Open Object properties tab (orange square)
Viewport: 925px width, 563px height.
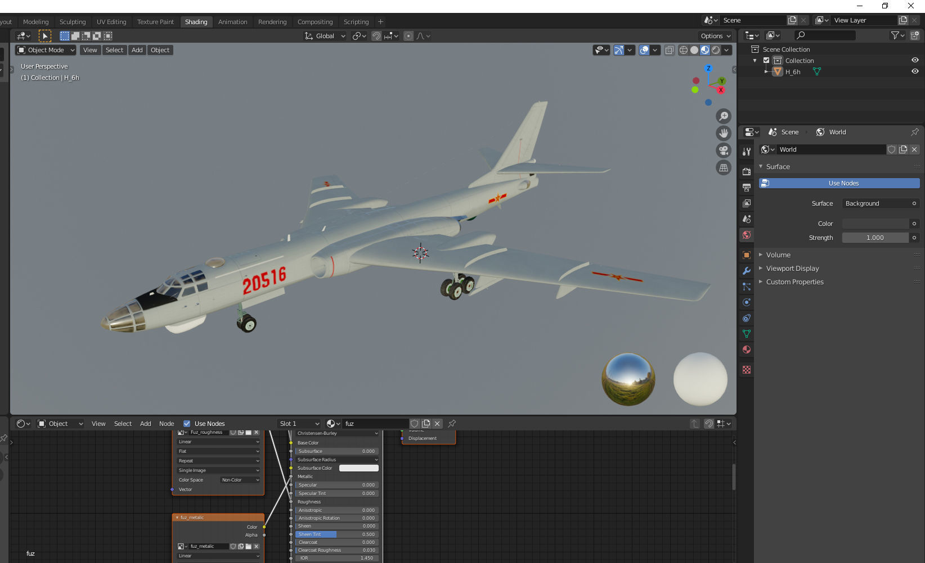(747, 255)
